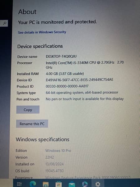Click the Processor value text
The image size is (140, 187).
(85, 65)
